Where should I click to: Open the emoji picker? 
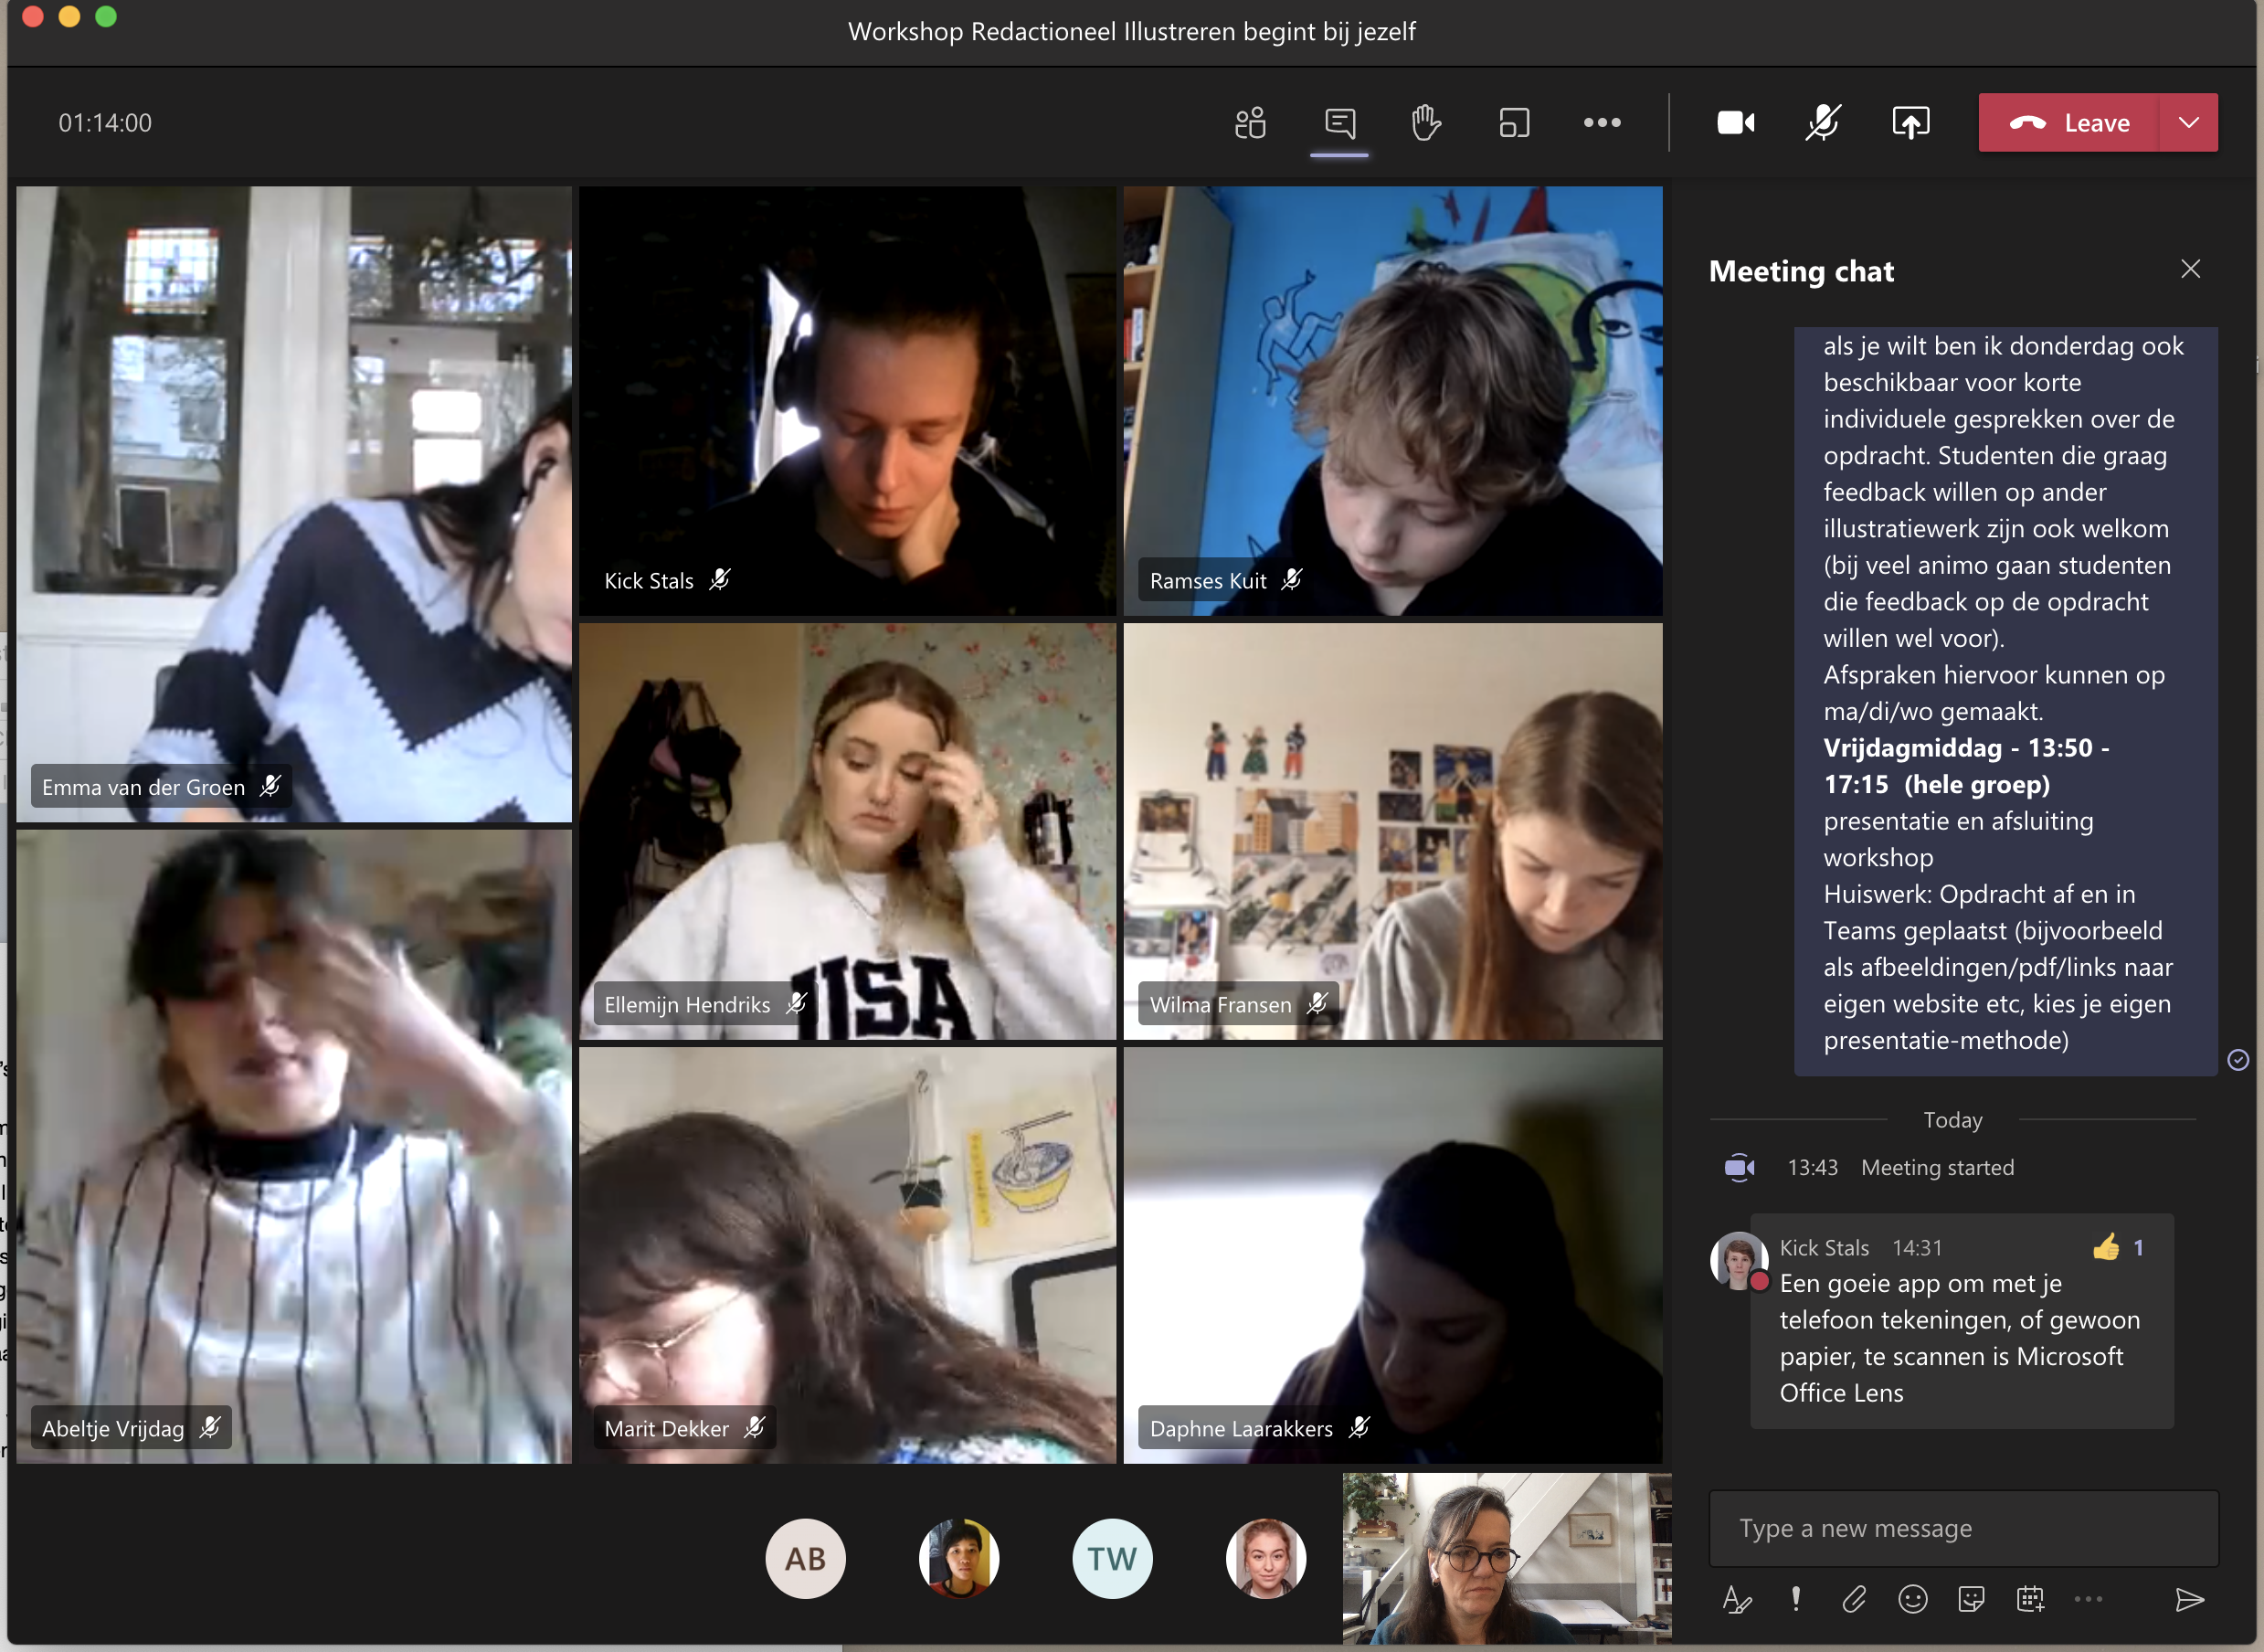click(x=1912, y=1600)
